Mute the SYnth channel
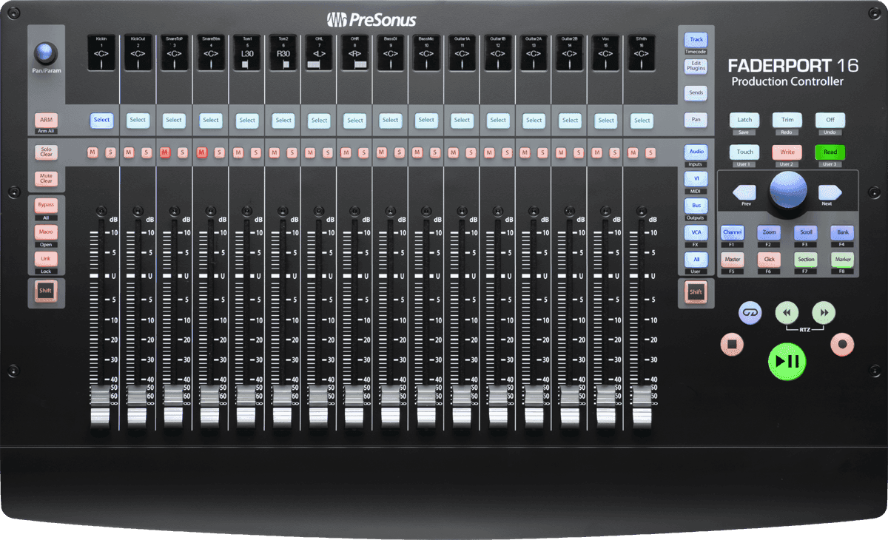The height and width of the screenshot is (540, 888). pos(633,152)
